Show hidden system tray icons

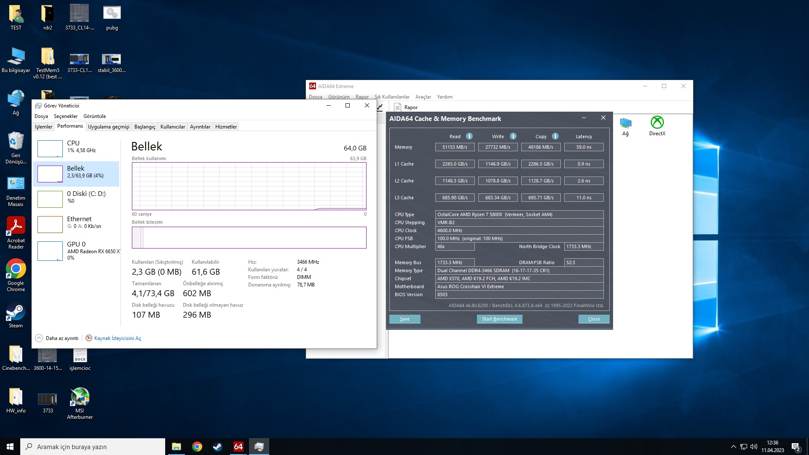coord(733,447)
